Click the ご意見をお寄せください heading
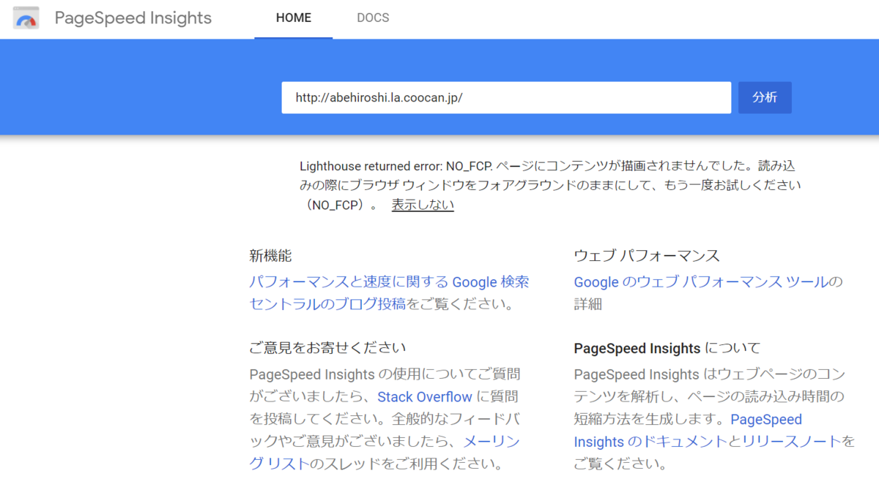879x487 pixels. tap(327, 347)
